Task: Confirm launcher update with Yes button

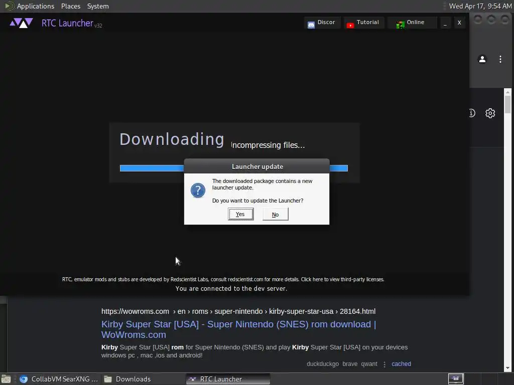Action: click(240, 214)
